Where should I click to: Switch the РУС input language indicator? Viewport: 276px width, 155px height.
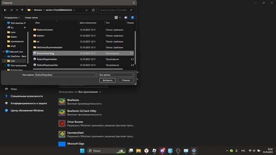pos(243,151)
